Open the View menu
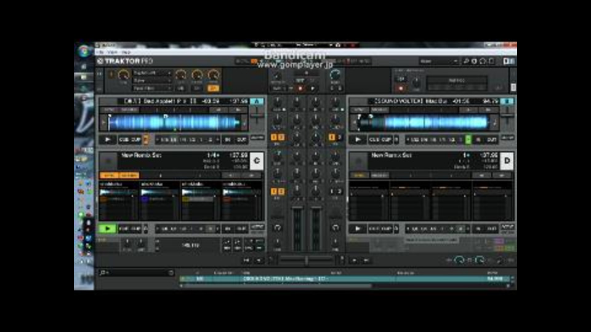The width and height of the screenshot is (591, 332). click(x=112, y=52)
